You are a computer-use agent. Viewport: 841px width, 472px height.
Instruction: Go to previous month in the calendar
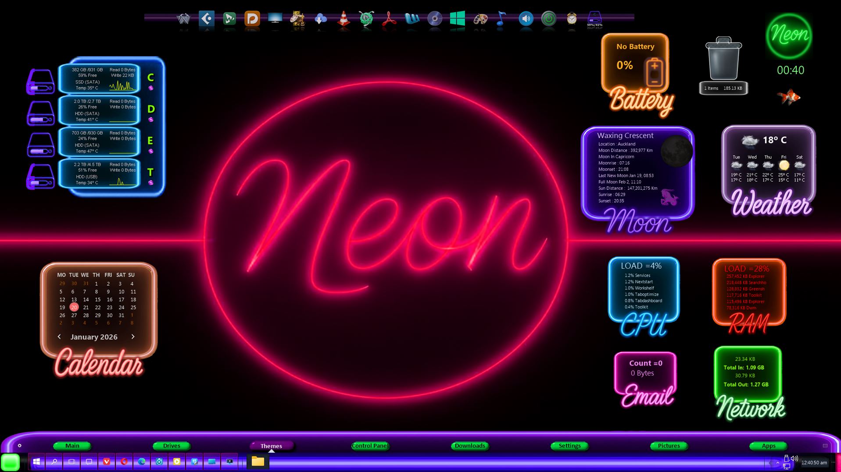click(59, 337)
